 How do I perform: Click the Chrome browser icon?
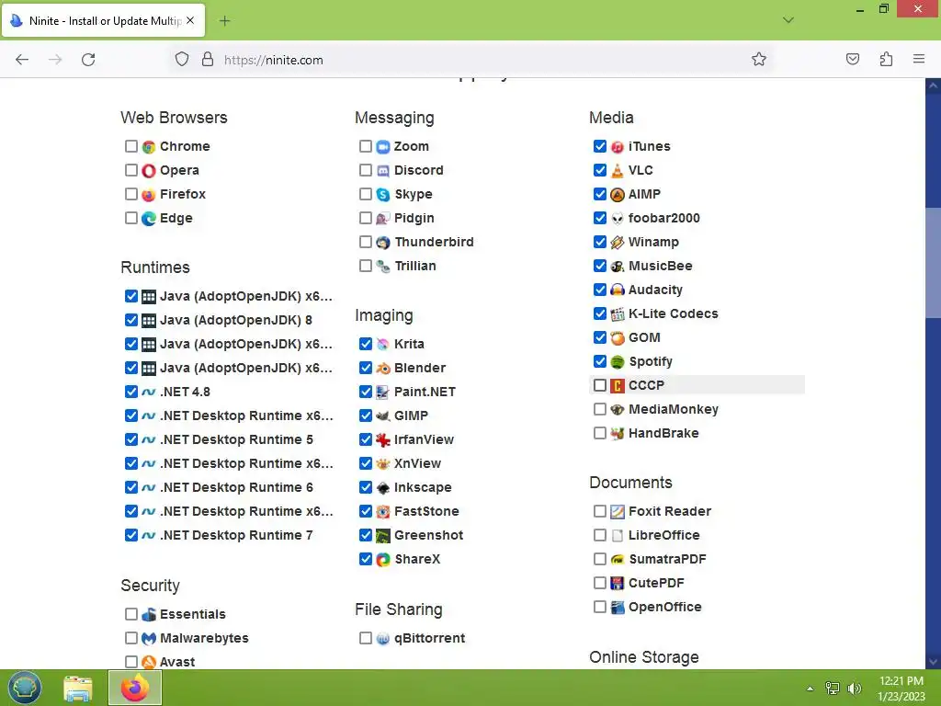(149, 146)
